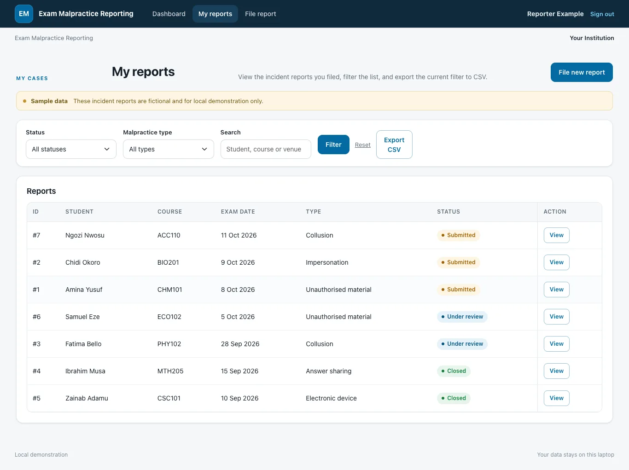Screen dimensions: 629x470
Task: View report #5 for Zainab Adamu
Action: coord(557,398)
